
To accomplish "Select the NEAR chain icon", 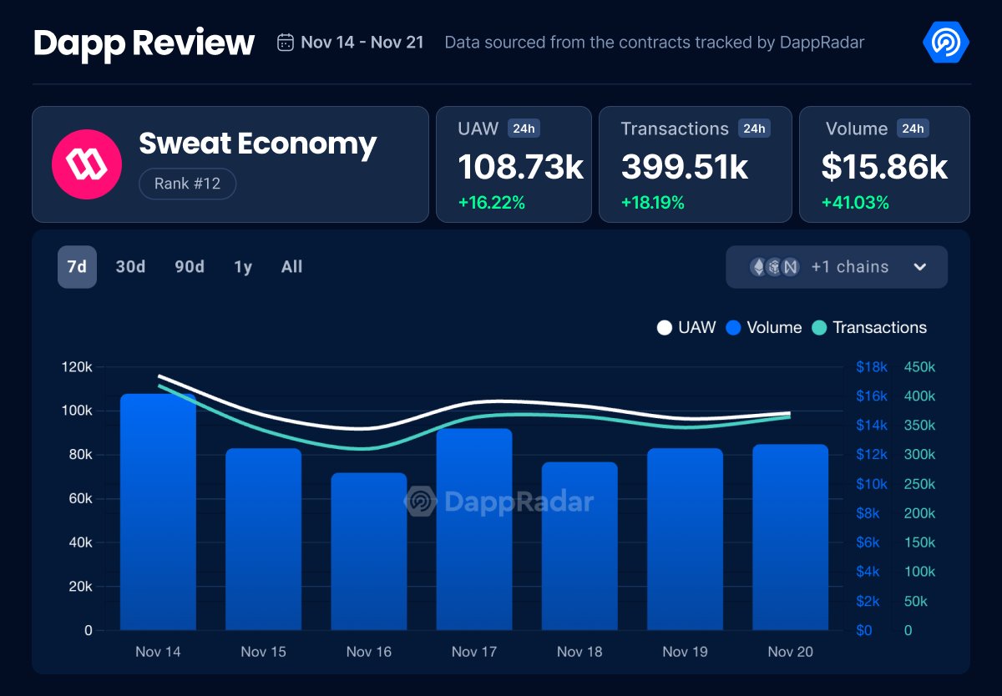I will pos(792,266).
